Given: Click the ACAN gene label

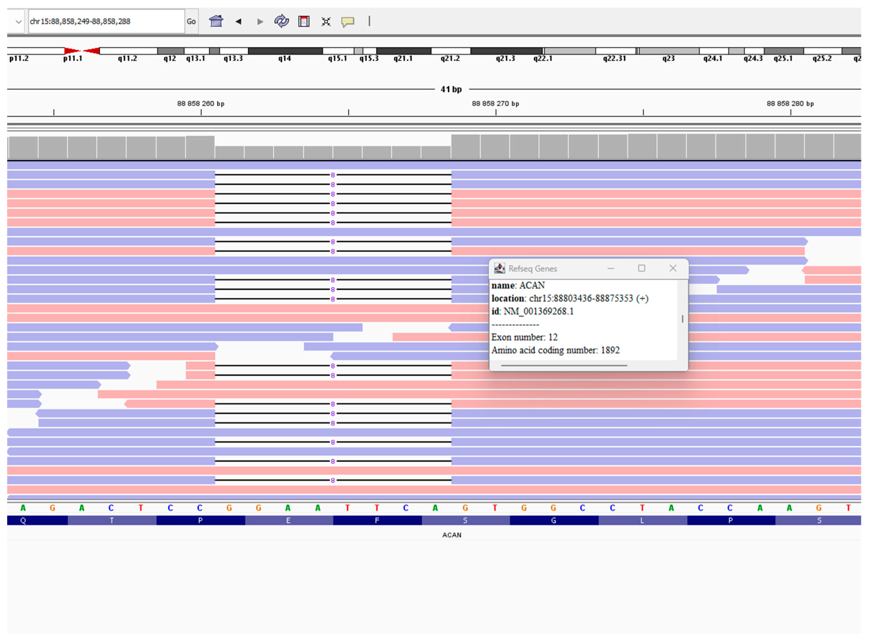Looking at the screenshot, I should click(x=452, y=535).
